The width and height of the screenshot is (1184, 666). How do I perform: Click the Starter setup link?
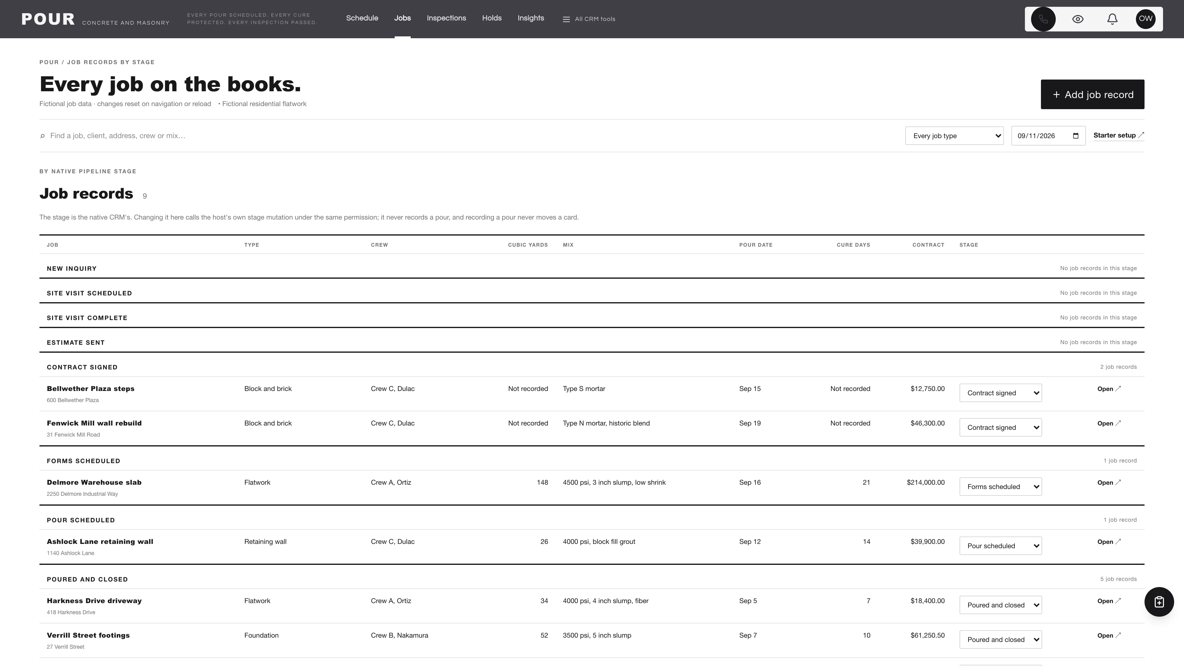(1118, 135)
